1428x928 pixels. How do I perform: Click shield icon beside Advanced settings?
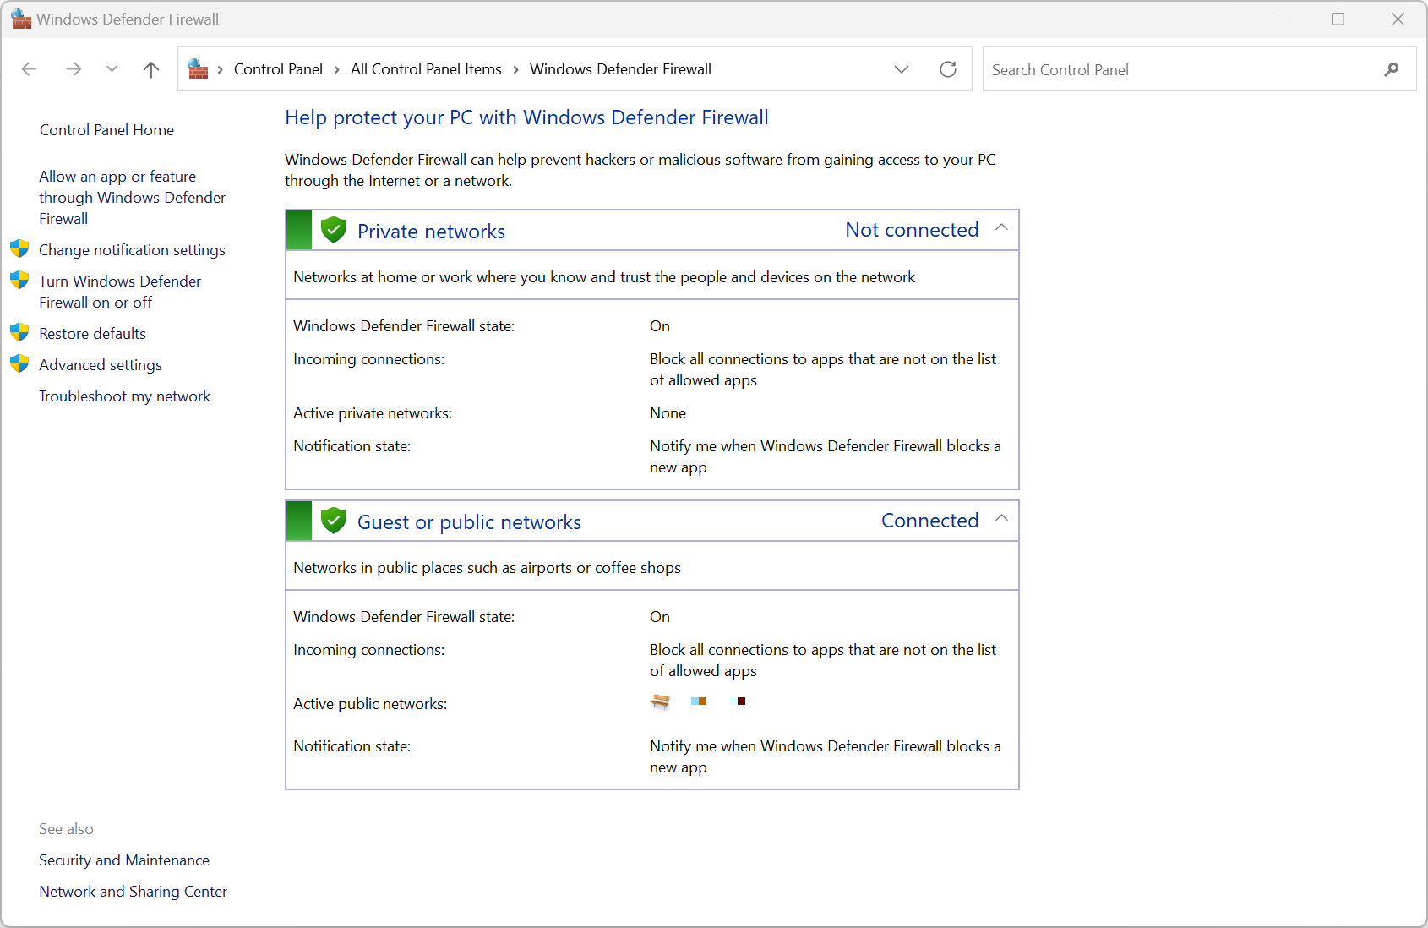19,363
